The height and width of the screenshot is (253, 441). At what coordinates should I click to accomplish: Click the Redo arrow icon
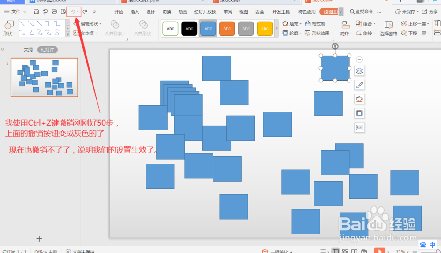pyautogui.click(x=85, y=11)
